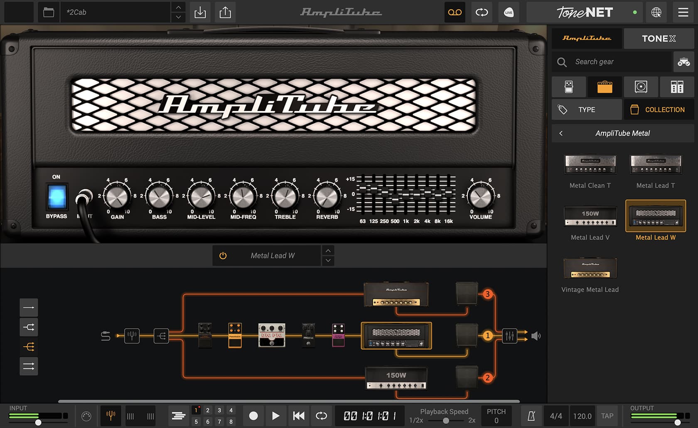The height and width of the screenshot is (428, 698).
Task: Select the Vintage Metal Lead amp thumbnail
Action: tap(590, 269)
